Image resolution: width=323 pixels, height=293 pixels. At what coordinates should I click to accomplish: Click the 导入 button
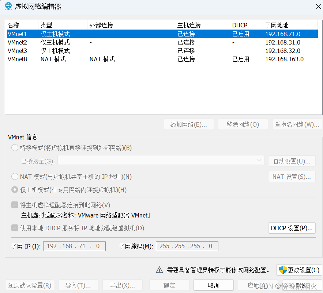[78, 285]
